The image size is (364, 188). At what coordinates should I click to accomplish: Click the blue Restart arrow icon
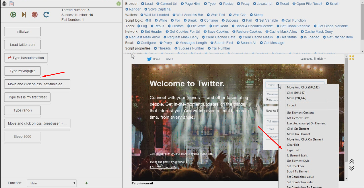[46, 14]
